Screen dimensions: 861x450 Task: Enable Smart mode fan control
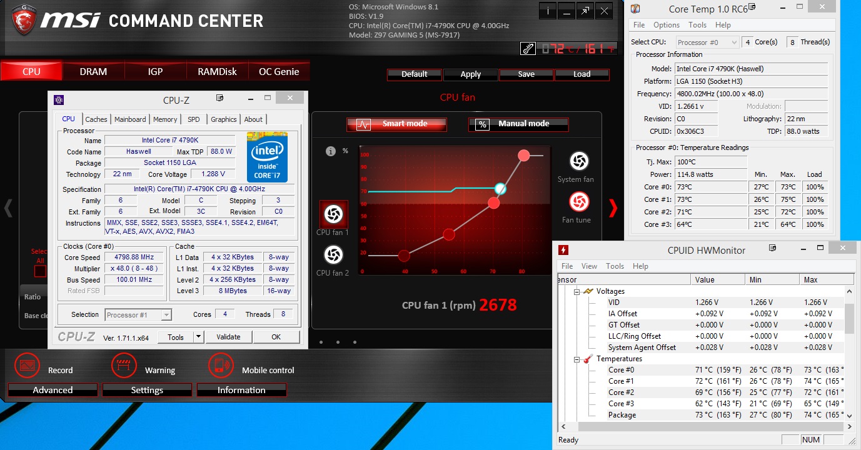coord(396,124)
